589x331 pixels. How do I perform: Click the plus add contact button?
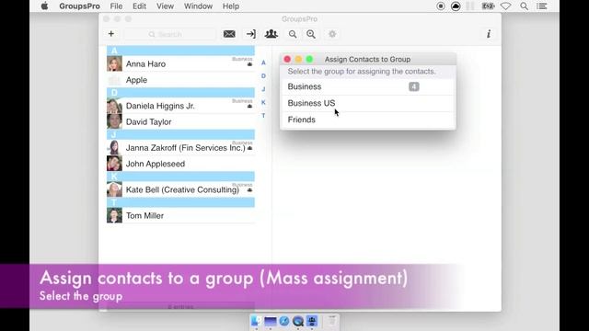(111, 34)
